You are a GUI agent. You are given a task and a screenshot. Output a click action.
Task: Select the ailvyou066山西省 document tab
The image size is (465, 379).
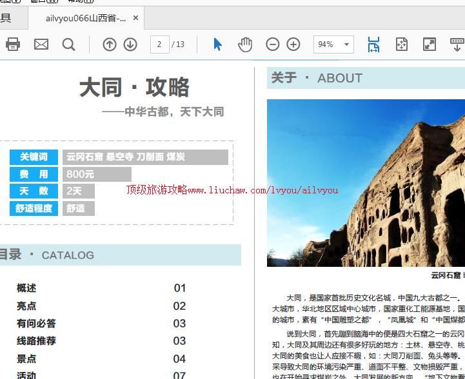(86, 18)
